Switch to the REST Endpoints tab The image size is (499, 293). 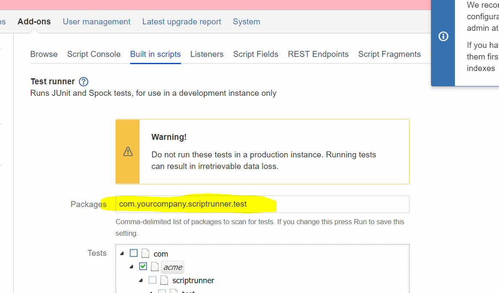point(318,54)
